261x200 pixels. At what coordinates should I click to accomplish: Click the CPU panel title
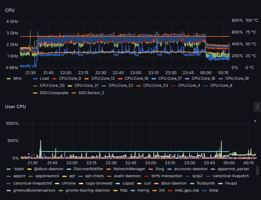[x=10, y=10]
